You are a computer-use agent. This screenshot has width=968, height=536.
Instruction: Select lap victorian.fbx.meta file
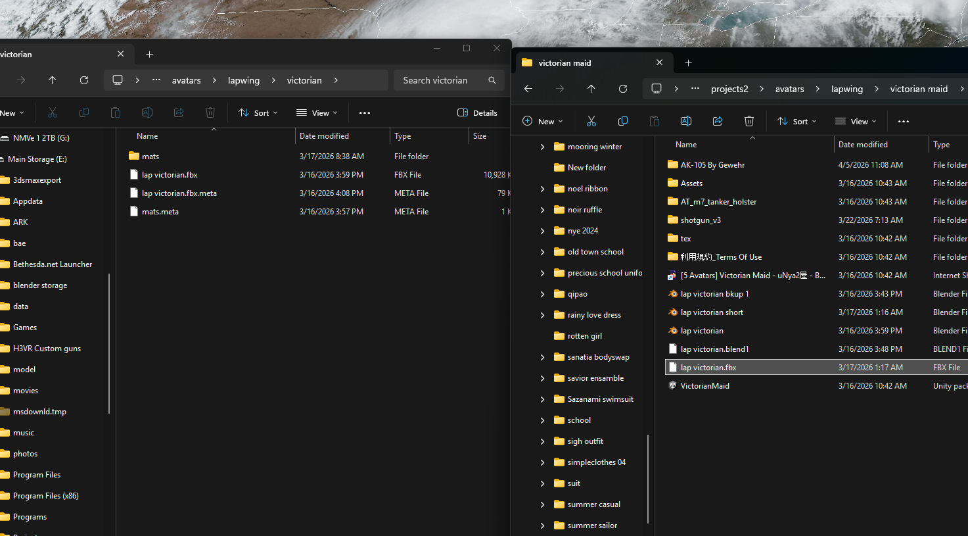179,193
